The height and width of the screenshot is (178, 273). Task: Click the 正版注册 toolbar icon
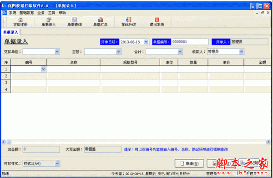(20, 22)
